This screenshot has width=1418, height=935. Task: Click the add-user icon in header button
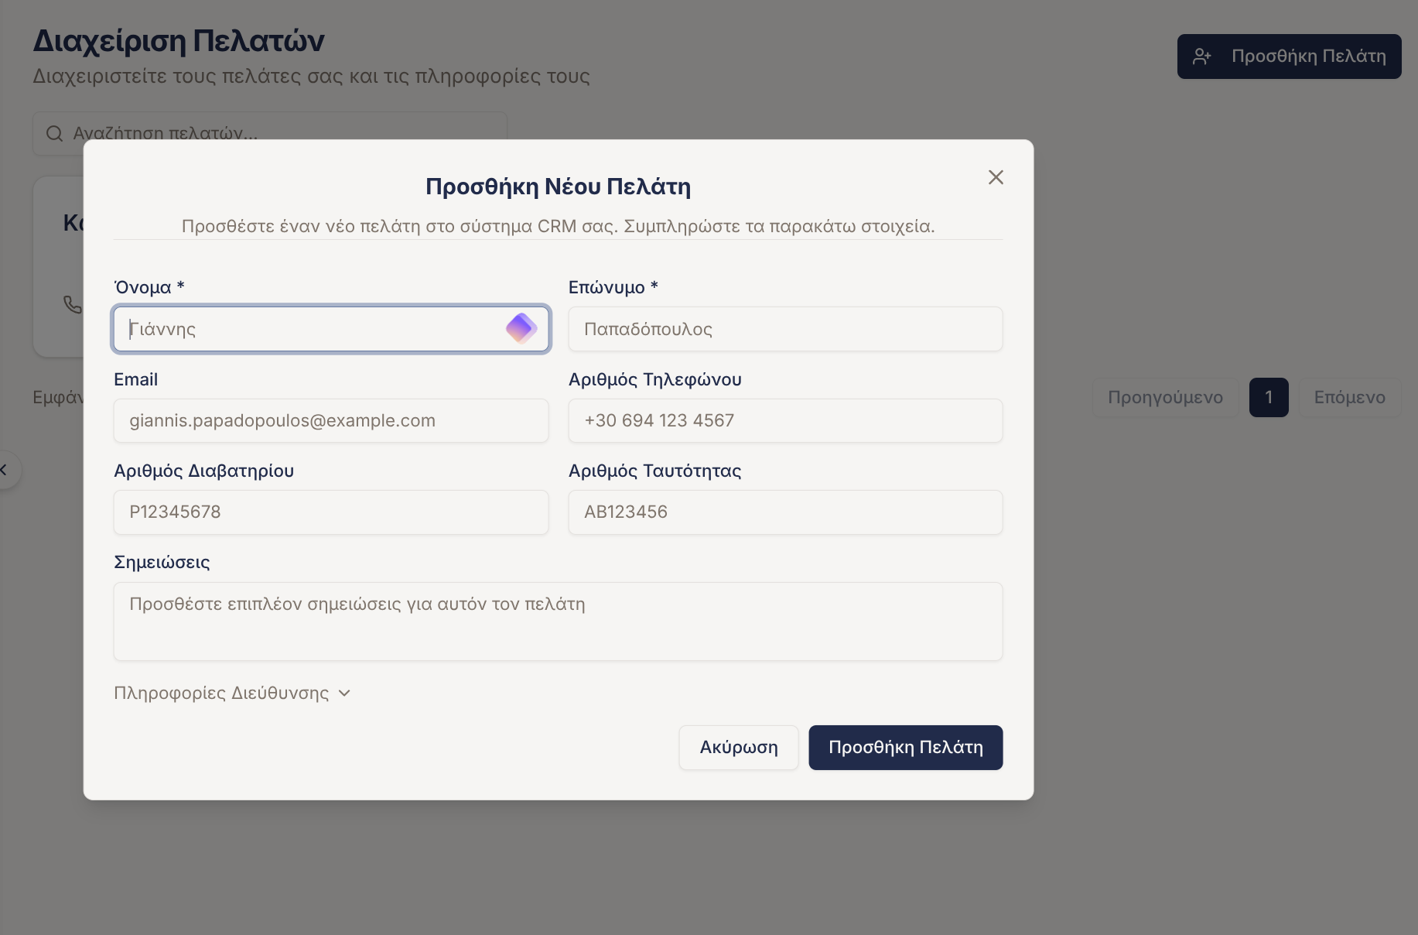(1201, 57)
